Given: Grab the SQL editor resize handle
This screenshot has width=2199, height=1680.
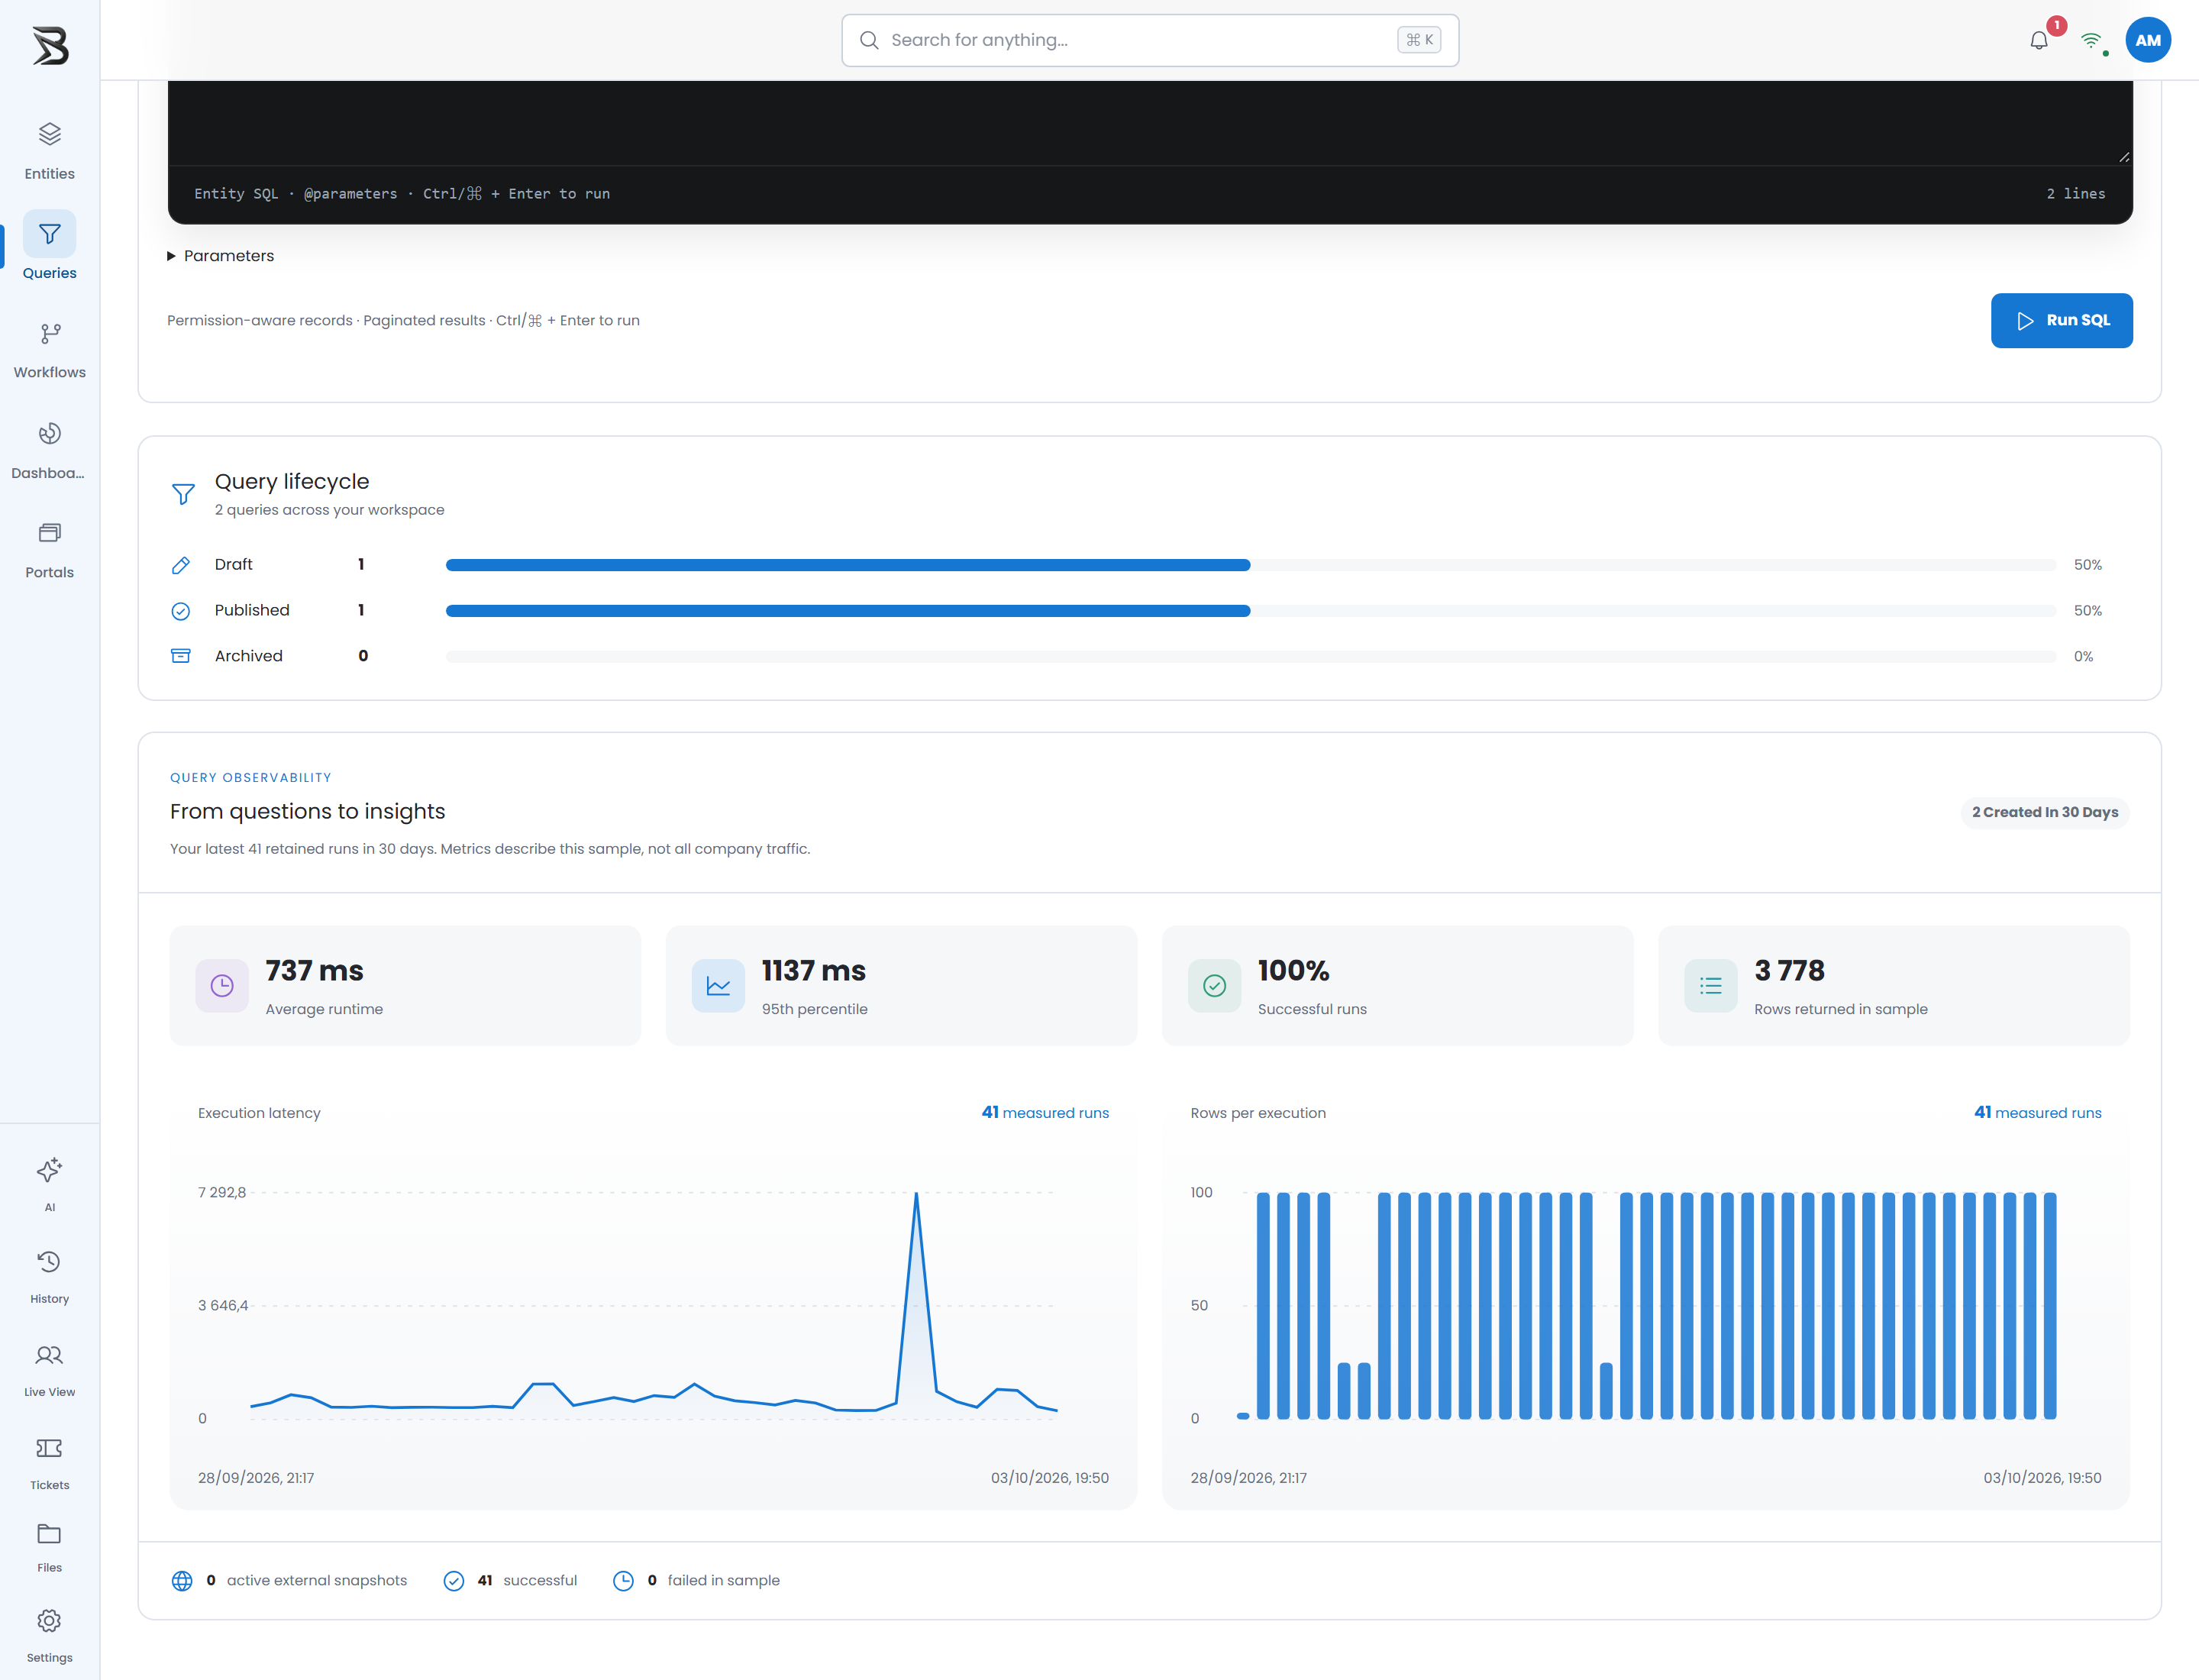Looking at the screenshot, I should pos(2124,157).
